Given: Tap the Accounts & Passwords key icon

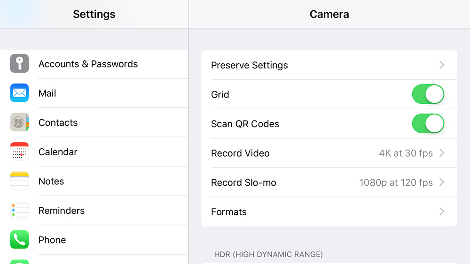Looking at the screenshot, I should coord(19,63).
